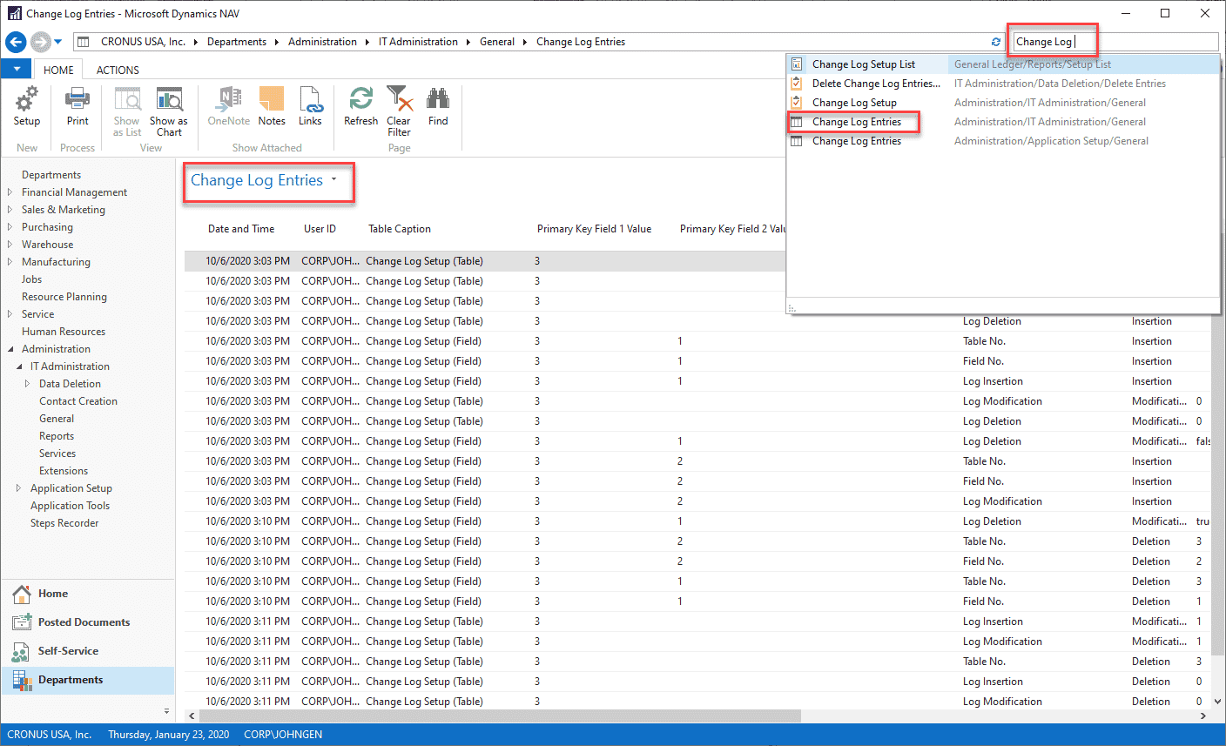Go back with the blue back arrow
The height and width of the screenshot is (746, 1226).
tap(16, 42)
